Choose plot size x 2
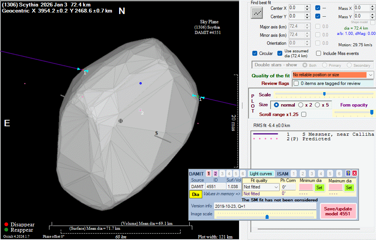The image size is (376, 240). [x=301, y=105]
